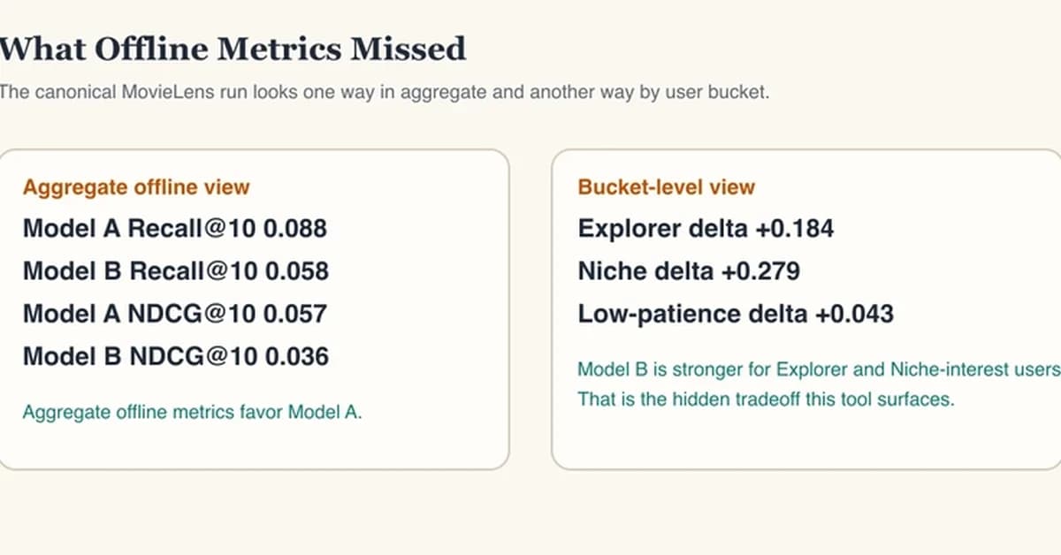This screenshot has width=1061, height=555.
Task: Click the "Niche delta" label
Action: tap(646, 271)
